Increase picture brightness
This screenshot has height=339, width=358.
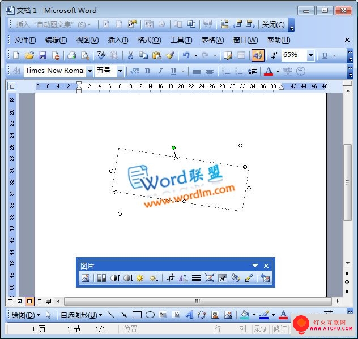click(x=140, y=278)
